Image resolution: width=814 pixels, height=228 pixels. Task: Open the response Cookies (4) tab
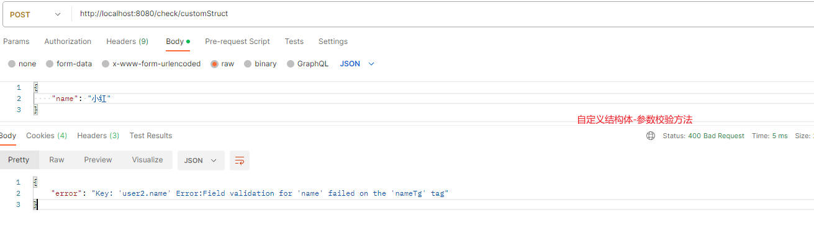[46, 136]
